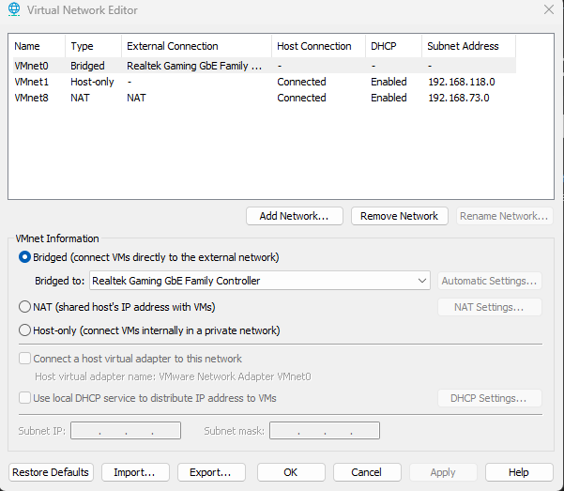Viewport: 564px width, 491px height.
Task: Click subnet address 192.168.73.0
Action: pos(459,98)
